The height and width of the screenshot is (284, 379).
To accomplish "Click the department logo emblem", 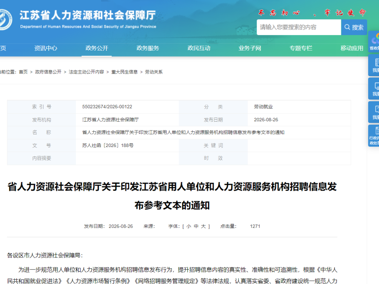I will (x=5, y=20).
